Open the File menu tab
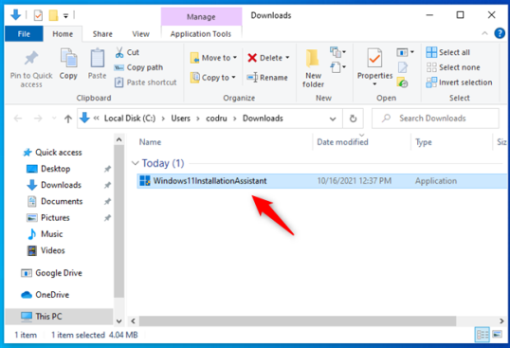The height and width of the screenshot is (348, 510). coord(24,34)
